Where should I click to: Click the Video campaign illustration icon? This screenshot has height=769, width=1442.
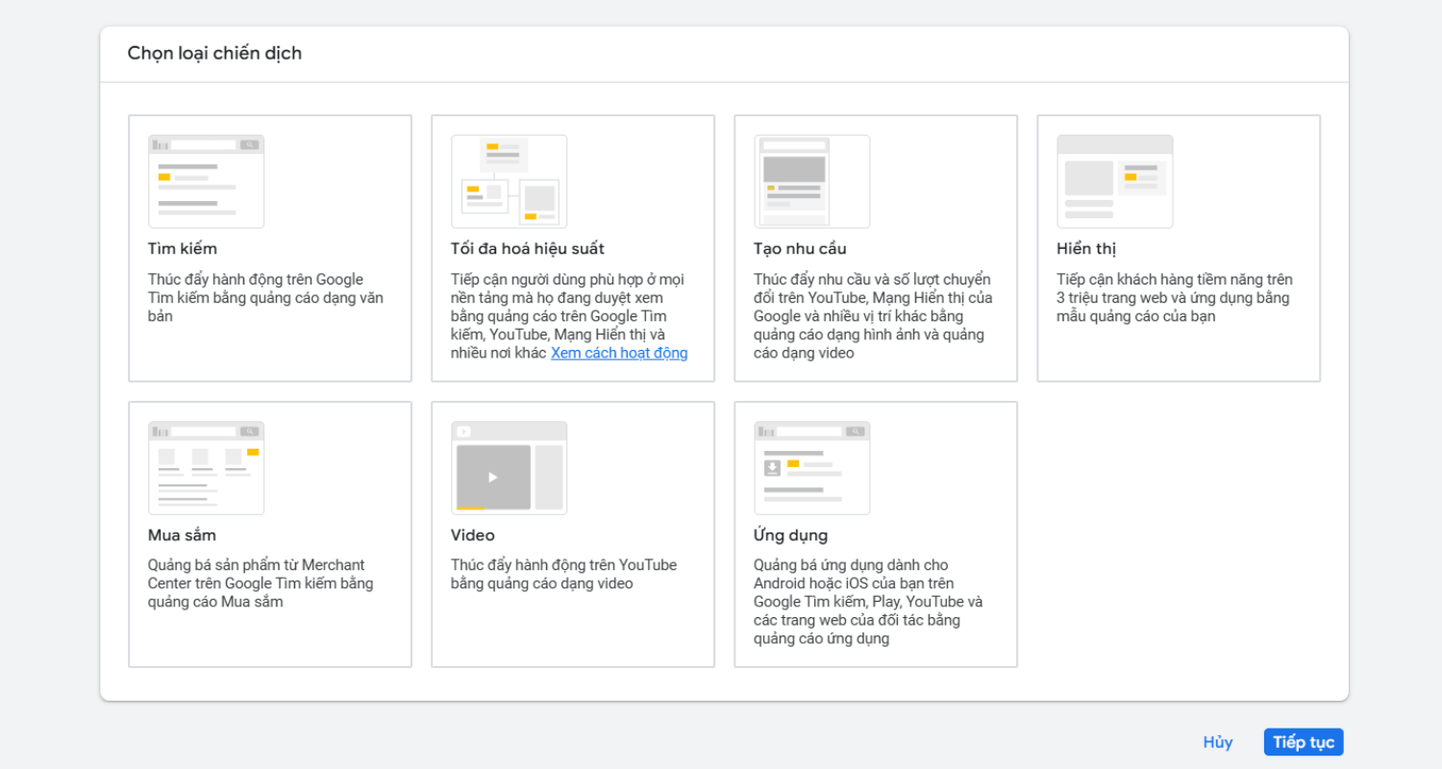(x=509, y=467)
